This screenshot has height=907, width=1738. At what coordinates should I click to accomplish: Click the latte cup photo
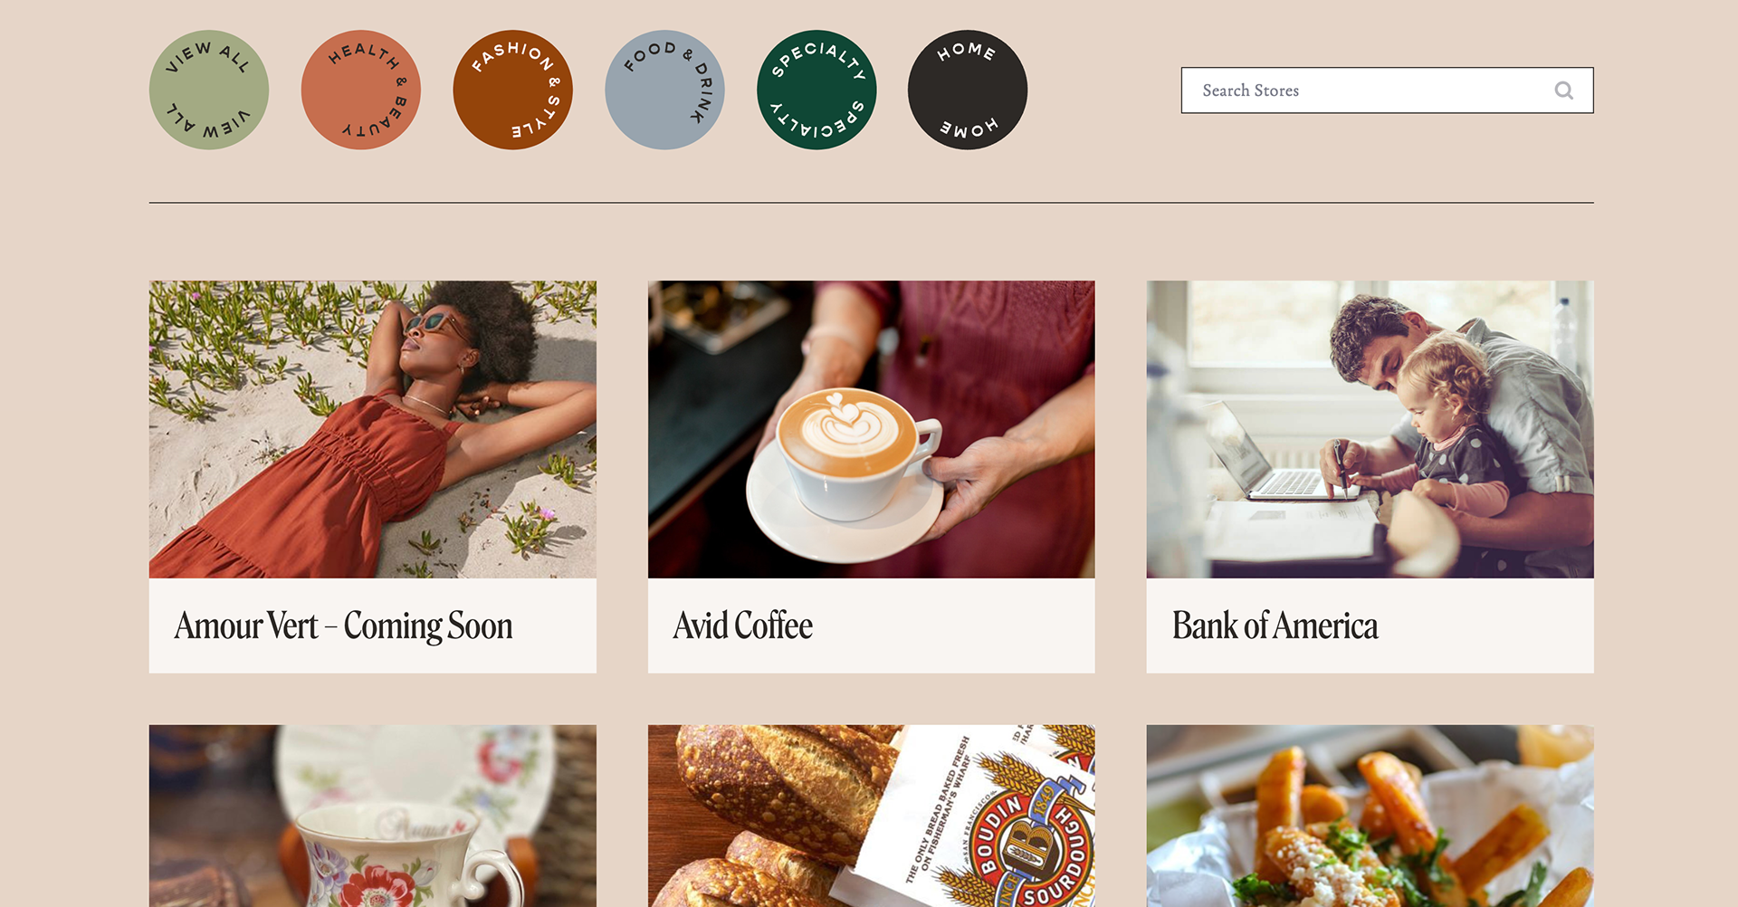(872, 429)
